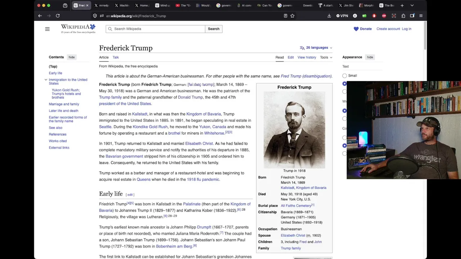Click inside the Search Wikipedia field
Screen dimensions: 461x259
click(x=156, y=29)
